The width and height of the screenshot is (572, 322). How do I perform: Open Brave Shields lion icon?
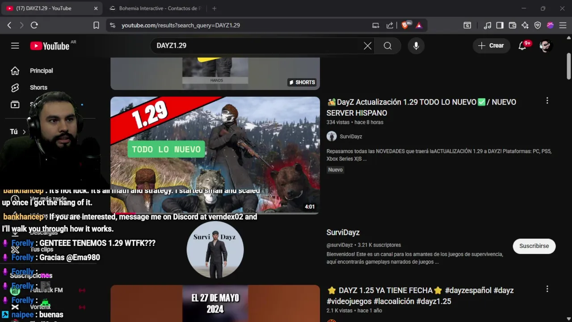(405, 25)
